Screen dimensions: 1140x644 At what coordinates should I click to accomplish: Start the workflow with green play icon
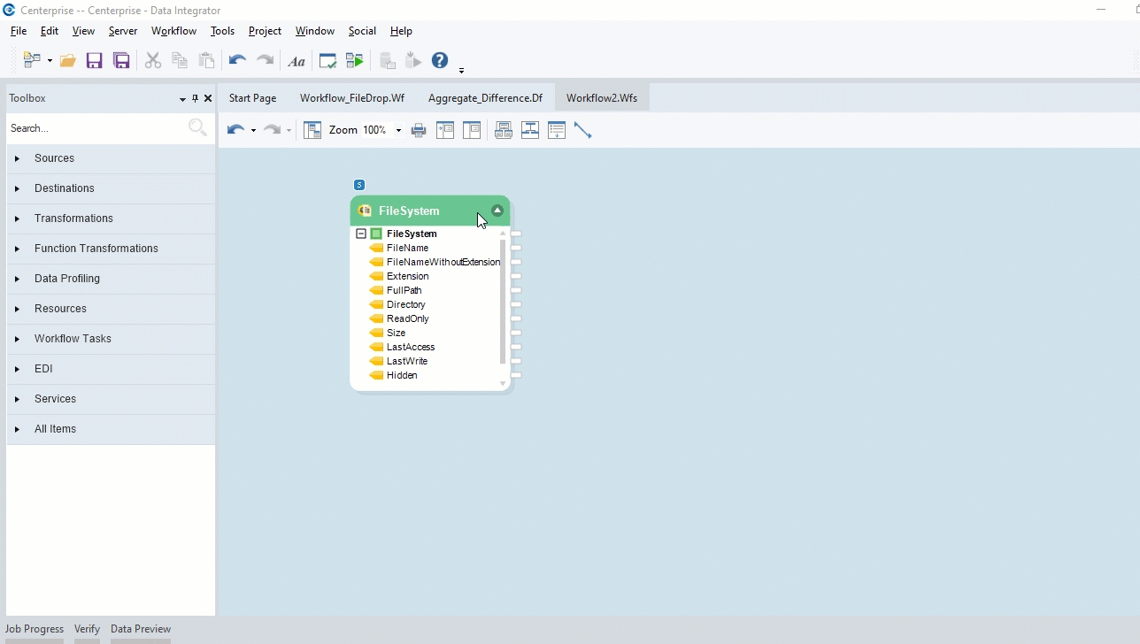click(x=355, y=61)
